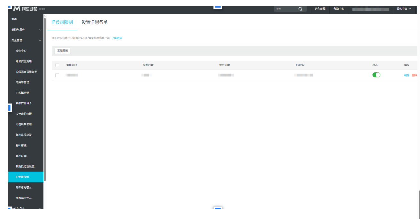Select the IP登录限制 tab
Viewport: 420px width, 219px height.
pyautogui.click(x=62, y=22)
